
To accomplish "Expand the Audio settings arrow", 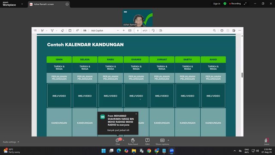I will coord(18,142).
